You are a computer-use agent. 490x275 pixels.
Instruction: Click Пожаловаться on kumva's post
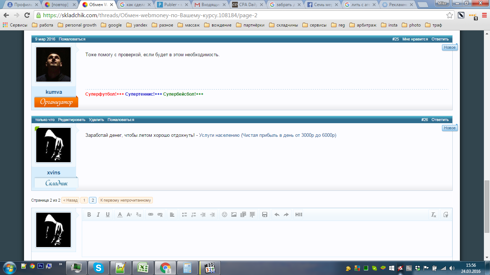click(72, 39)
